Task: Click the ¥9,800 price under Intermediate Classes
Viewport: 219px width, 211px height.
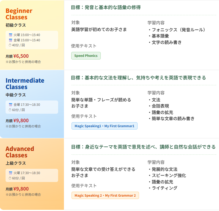Action: [x=21, y=120]
